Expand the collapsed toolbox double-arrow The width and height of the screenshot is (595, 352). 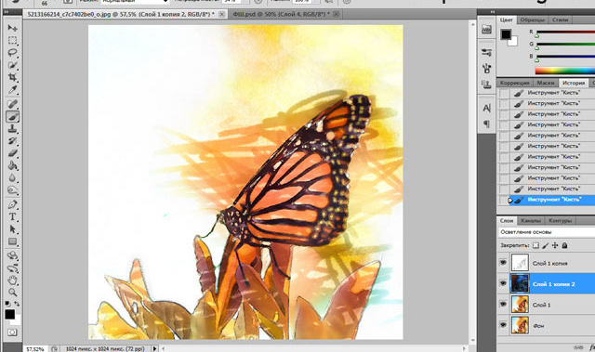click(7, 12)
